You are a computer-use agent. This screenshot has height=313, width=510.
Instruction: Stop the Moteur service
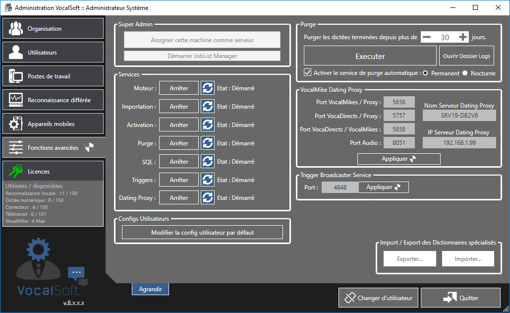tap(179, 88)
